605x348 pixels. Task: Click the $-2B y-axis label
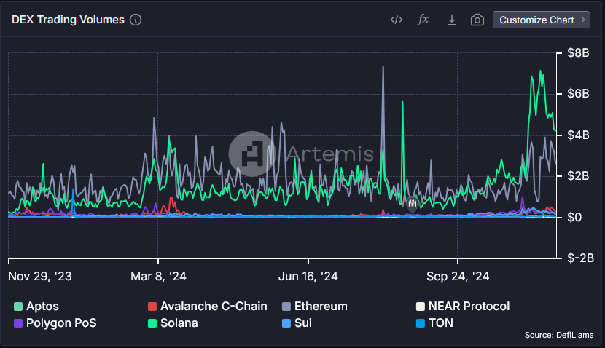pos(580,258)
